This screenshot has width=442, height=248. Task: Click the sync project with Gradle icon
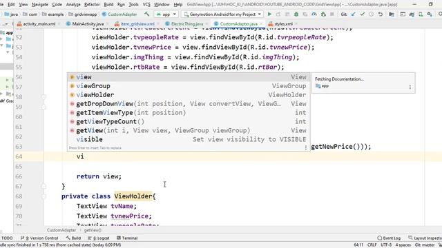412,14
